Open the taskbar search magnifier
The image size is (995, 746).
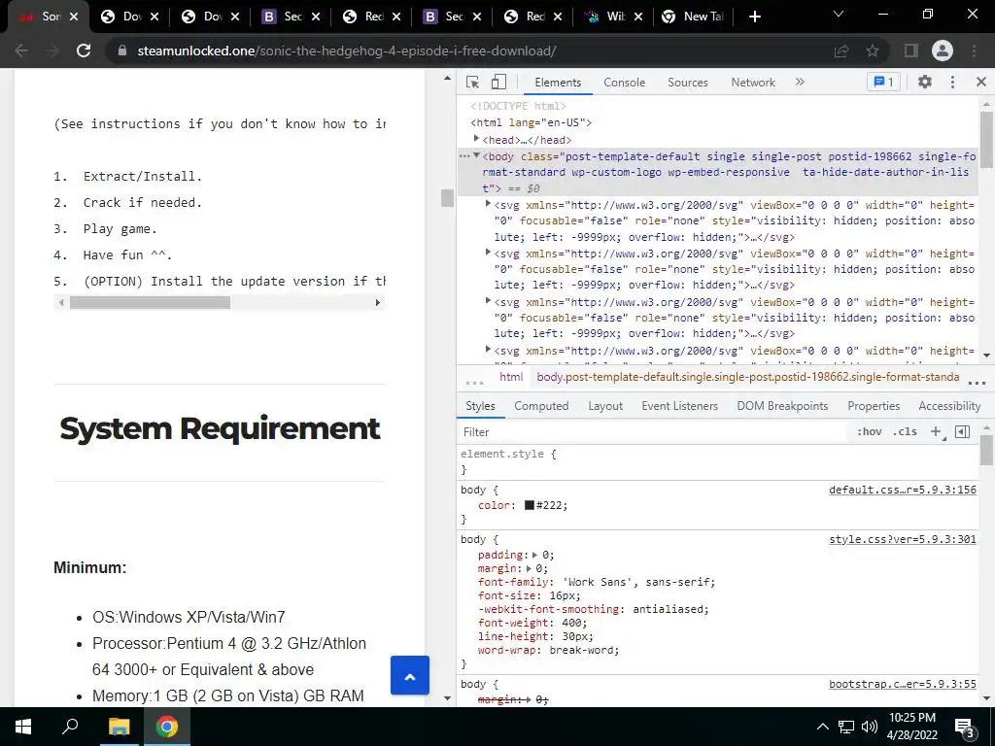[x=70, y=727]
